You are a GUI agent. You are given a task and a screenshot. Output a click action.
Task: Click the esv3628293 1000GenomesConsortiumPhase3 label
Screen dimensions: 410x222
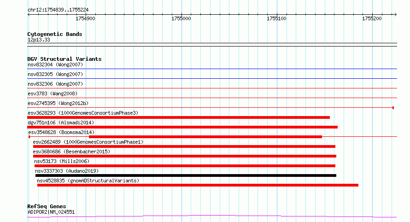pos(83,113)
